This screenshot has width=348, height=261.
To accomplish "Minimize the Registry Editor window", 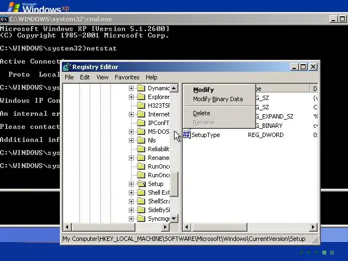I will 294,67.
